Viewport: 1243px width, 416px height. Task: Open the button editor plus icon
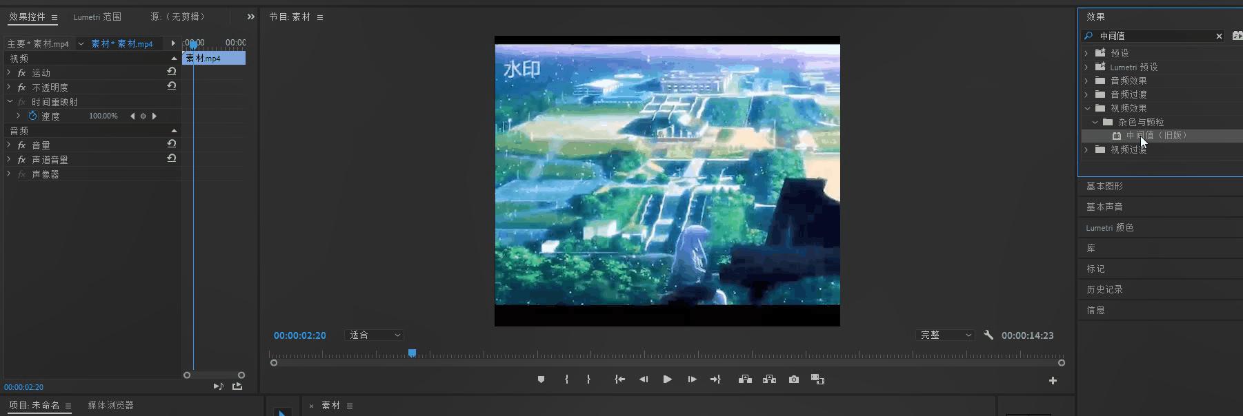[x=1053, y=380]
